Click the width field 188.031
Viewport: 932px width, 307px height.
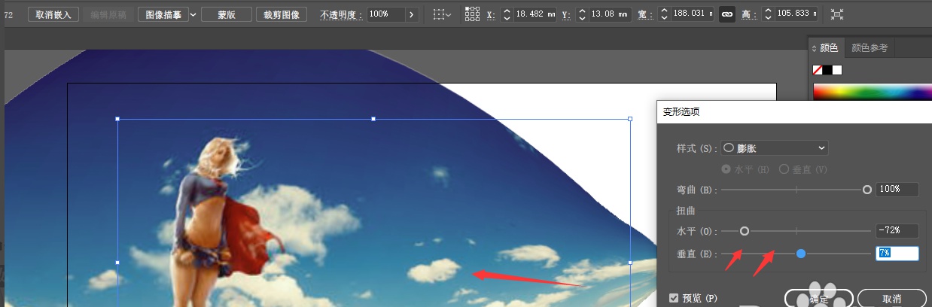692,14
